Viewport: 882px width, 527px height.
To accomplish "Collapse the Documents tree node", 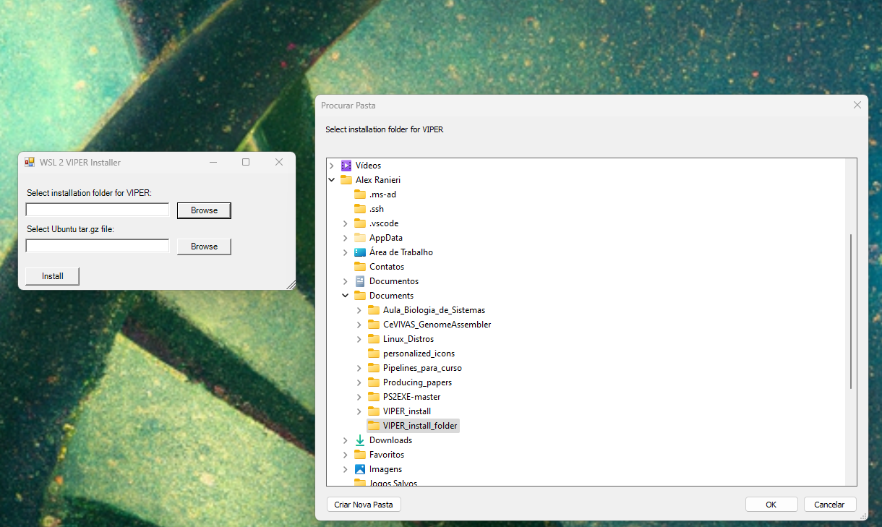I will 346,296.
